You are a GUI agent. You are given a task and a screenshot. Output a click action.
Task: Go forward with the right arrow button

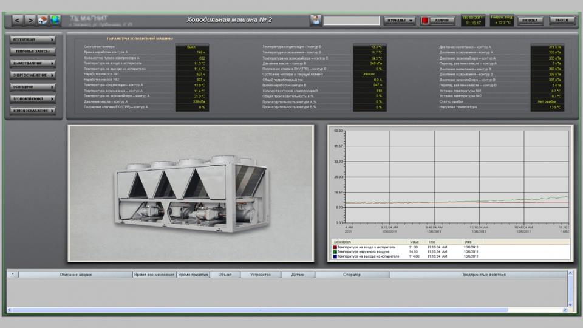(x=30, y=20)
